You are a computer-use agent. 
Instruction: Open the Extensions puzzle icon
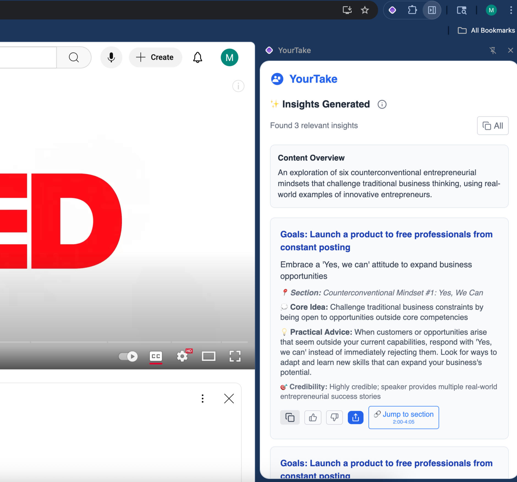point(412,10)
